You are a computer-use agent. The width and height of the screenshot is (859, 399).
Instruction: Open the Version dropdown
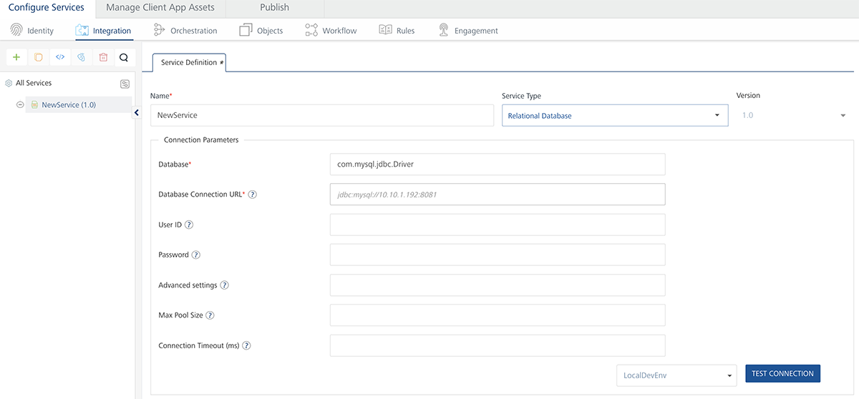843,116
